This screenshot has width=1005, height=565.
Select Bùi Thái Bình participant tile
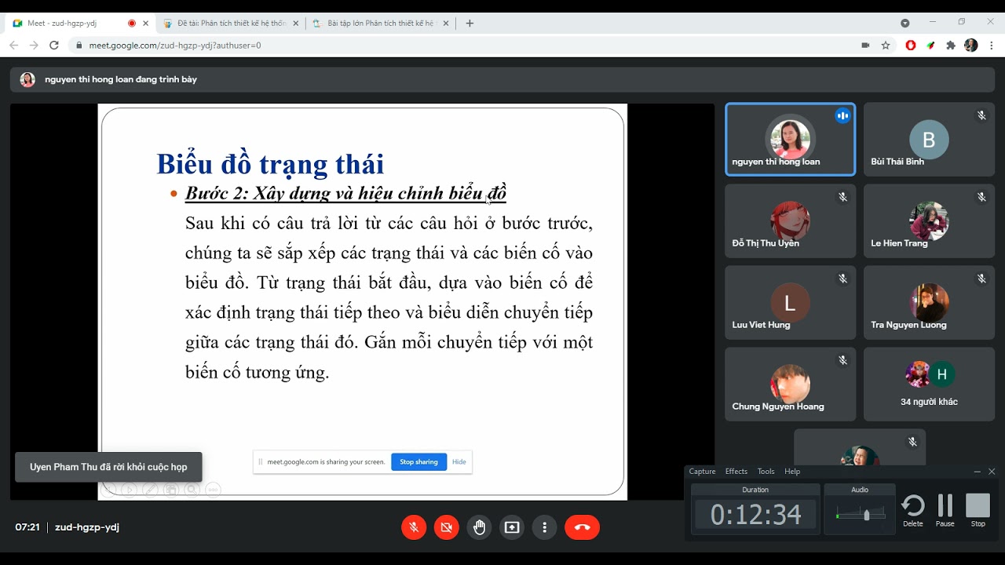click(929, 139)
